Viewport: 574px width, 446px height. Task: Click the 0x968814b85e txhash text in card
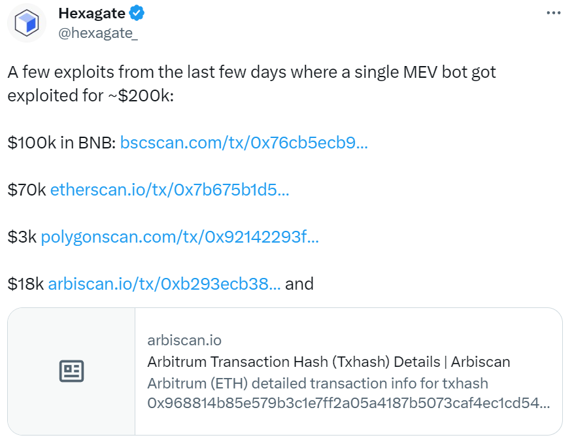[x=348, y=403]
